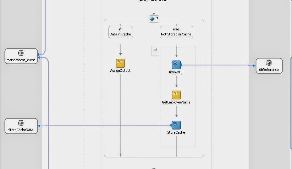Click the blue connector handle on InvokeDB

181,65
